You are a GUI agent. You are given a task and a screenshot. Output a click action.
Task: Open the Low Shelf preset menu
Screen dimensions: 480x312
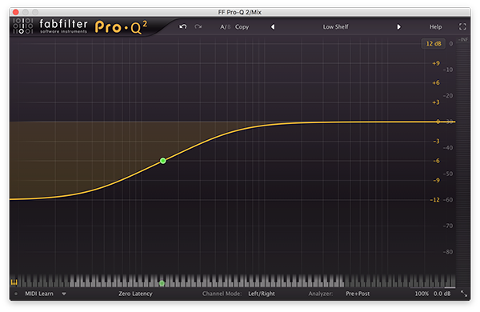(335, 27)
